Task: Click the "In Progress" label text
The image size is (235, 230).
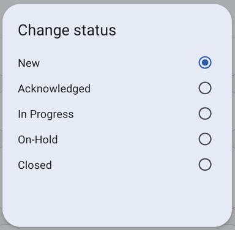Action: pyautogui.click(x=46, y=114)
